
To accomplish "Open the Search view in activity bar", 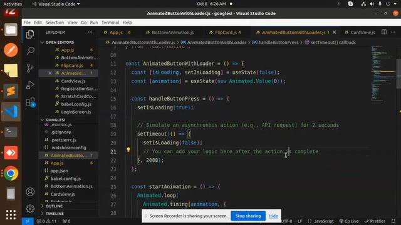I will pos(30,51).
